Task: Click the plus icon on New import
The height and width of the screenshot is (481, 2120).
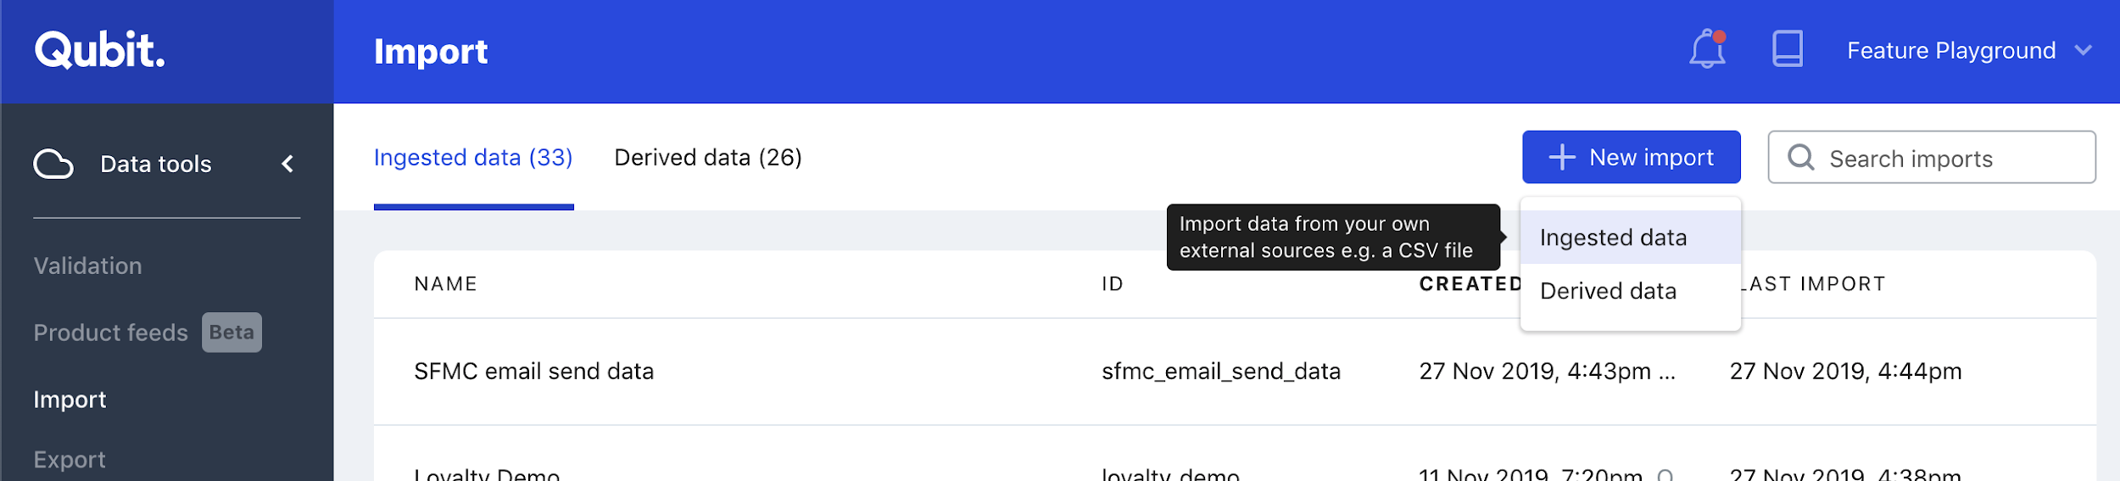Action: point(1561,158)
